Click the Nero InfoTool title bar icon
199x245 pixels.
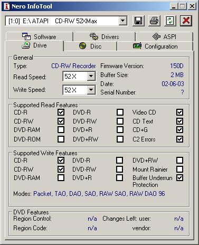tap(7, 6)
